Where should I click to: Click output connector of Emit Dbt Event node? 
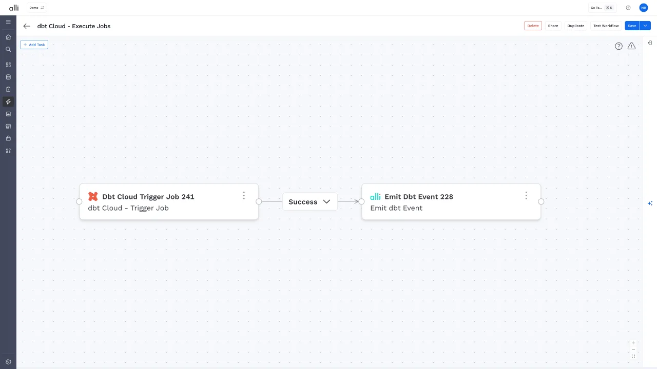[x=541, y=201]
